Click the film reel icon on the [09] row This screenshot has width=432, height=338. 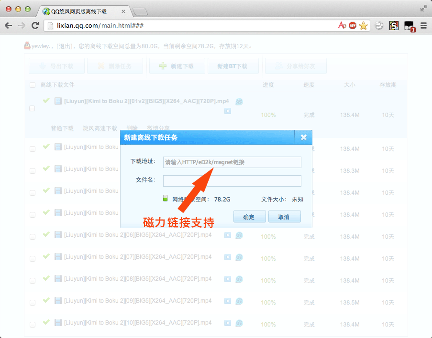tap(239, 301)
